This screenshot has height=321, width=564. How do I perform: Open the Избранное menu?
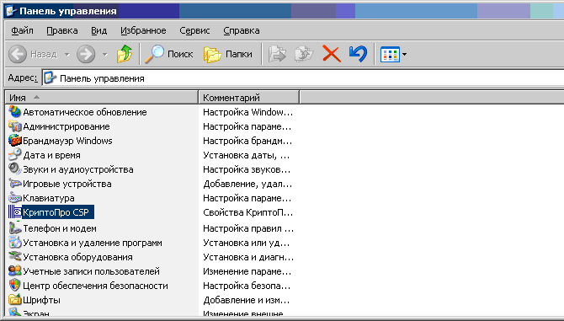[x=143, y=30]
